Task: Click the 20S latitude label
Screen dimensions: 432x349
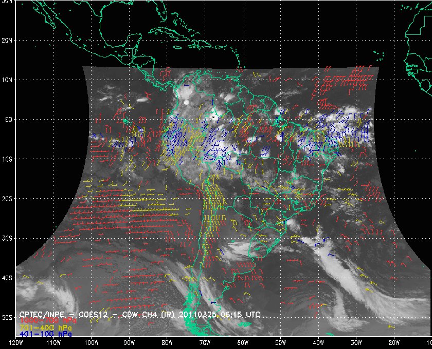Action: coord(7,199)
